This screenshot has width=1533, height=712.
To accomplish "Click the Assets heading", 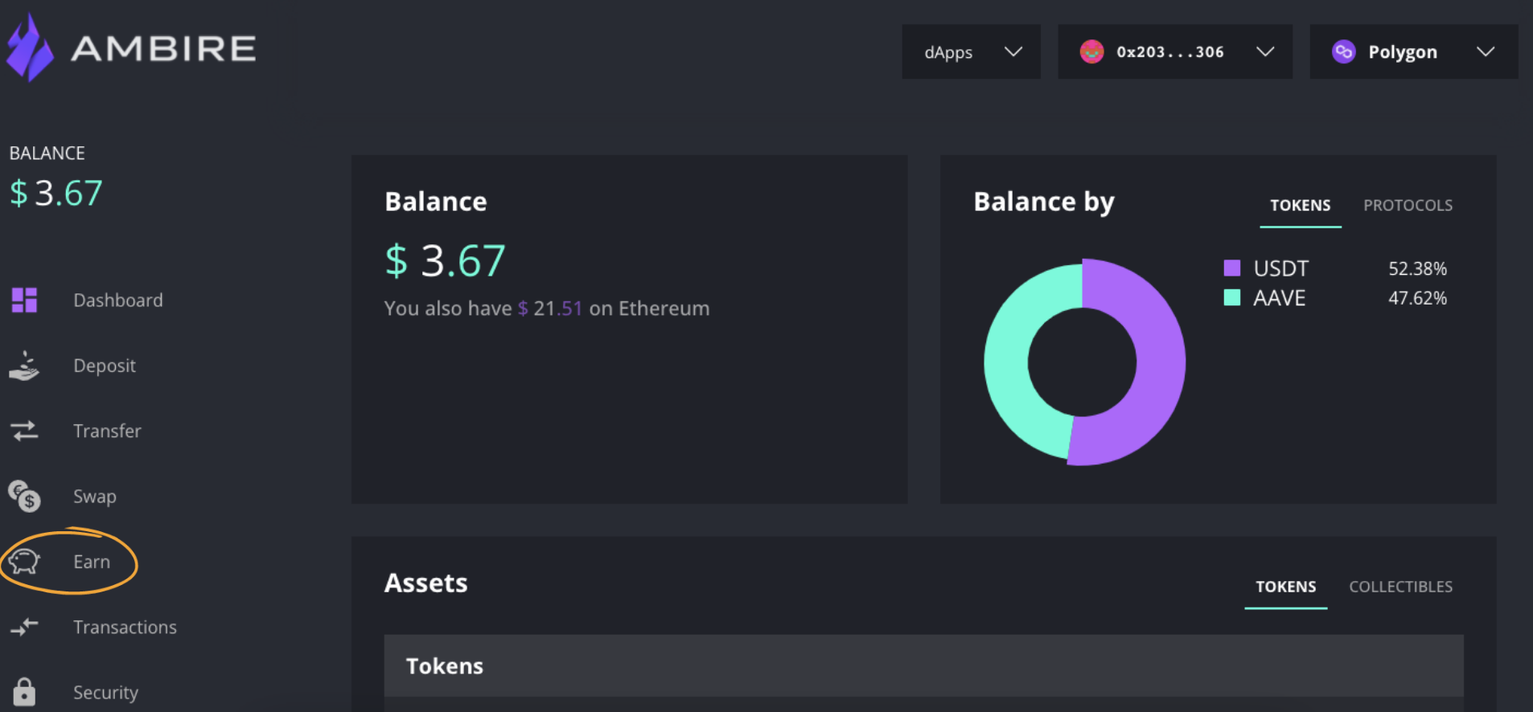I will pos(425,583).
